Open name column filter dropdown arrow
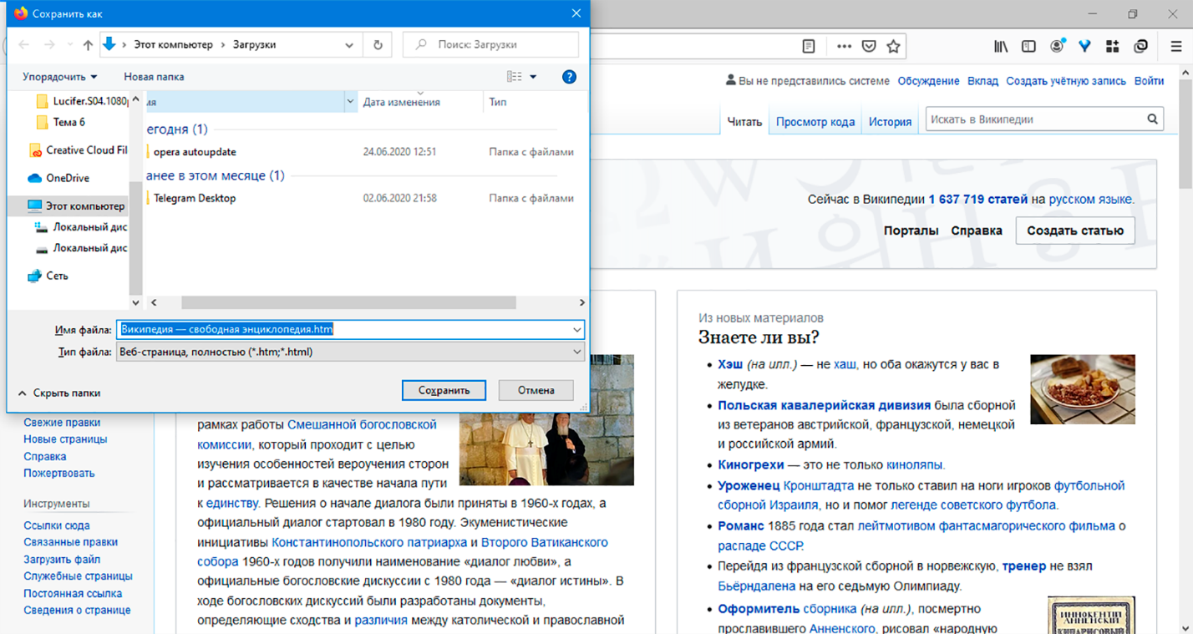Viewport: 1193px width, 634px height. (x=350, y=102)
